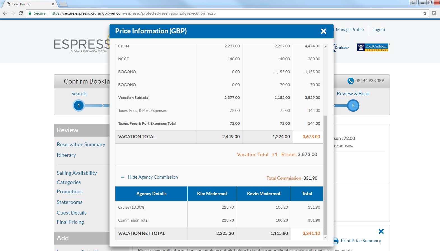440x251 pixels.
Task: Click the 3,341.10 net total value
Action: click(311, 234)
